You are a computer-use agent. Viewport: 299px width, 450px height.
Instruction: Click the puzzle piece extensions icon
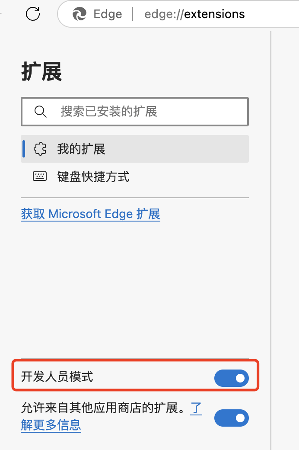click(40, 149)
